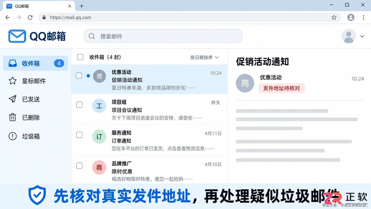Open account menu chevron next to avatar
The image size is (371, 209).
click(x=362, y=36)
